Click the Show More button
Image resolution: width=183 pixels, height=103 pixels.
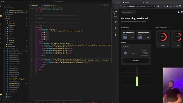coord(136,61)
